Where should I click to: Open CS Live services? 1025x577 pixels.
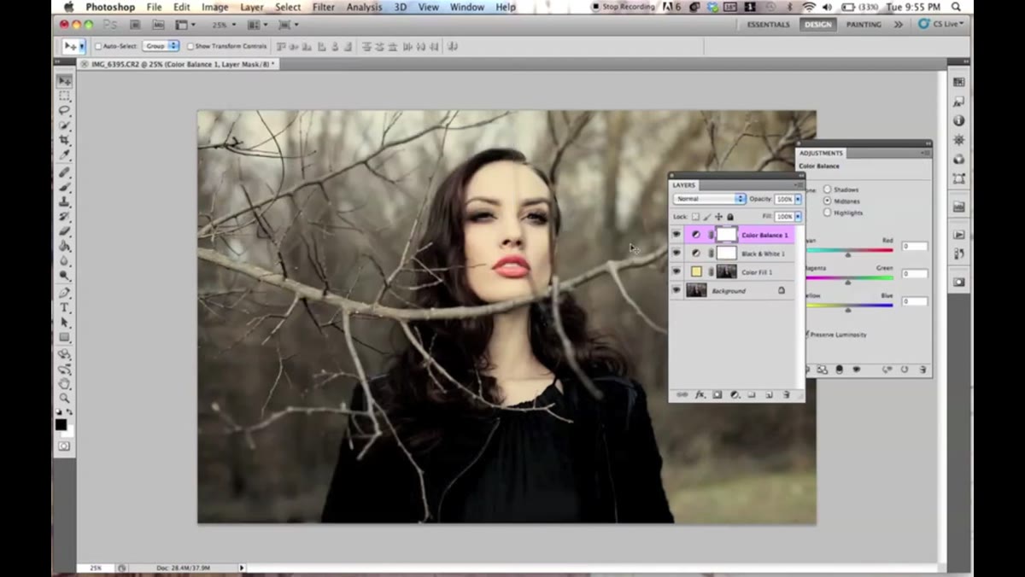pyautogui.click(x=940, y=25)
